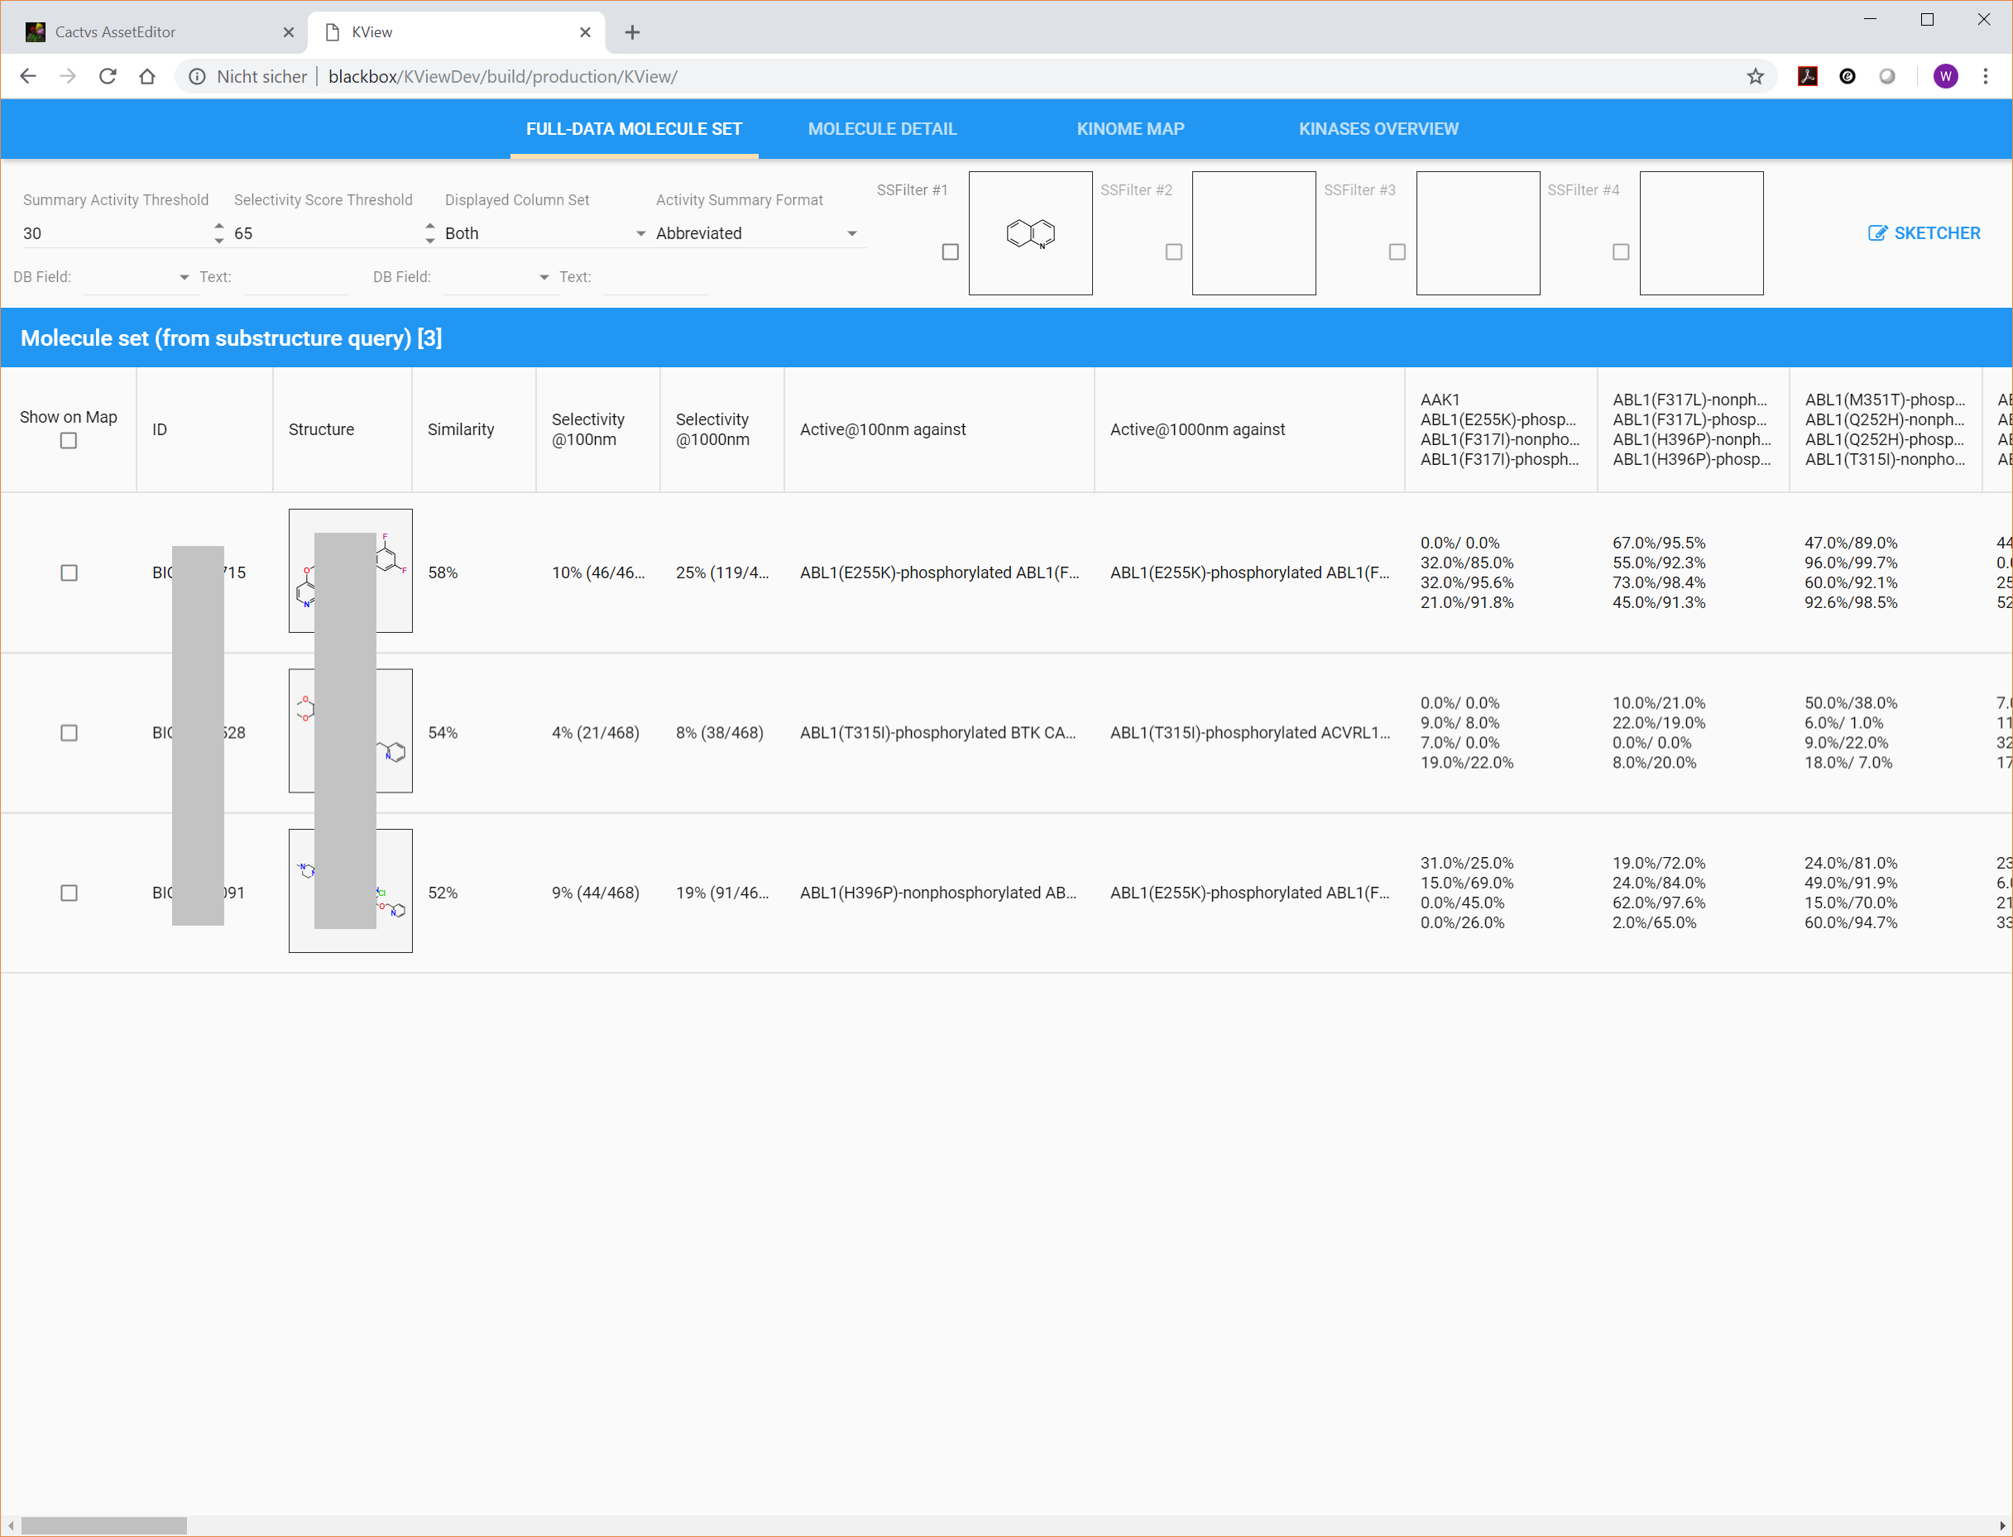Click the browser reload page icon
2013x1537 pixels.
(108, 77)
